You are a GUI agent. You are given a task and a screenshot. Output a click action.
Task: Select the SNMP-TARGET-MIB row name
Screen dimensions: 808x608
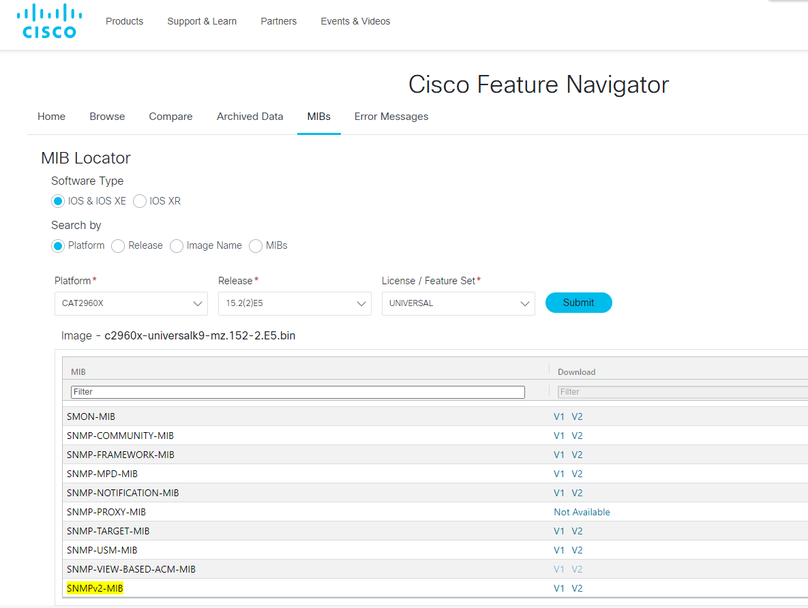click(x=108, y=531)
